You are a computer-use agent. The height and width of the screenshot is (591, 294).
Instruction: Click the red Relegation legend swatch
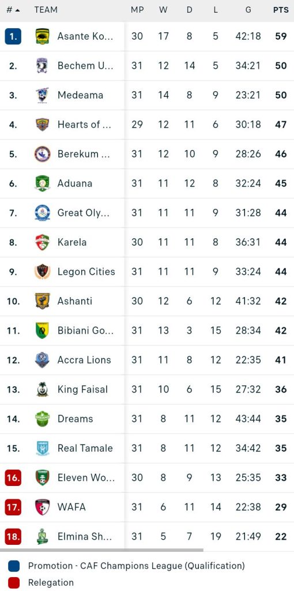coord(14,583)
